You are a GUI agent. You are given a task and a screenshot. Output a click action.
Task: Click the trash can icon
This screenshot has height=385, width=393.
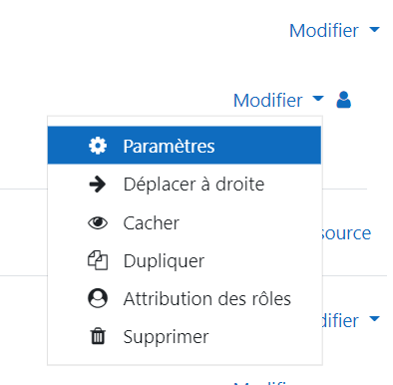pos(98,336)
